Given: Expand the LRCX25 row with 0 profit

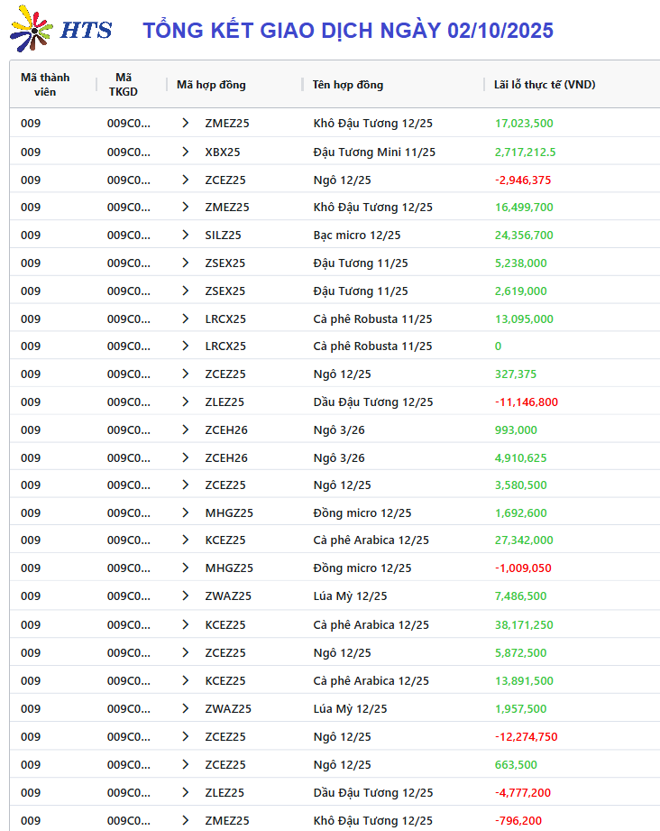Looking at the screenshot, I should [186, 346].
